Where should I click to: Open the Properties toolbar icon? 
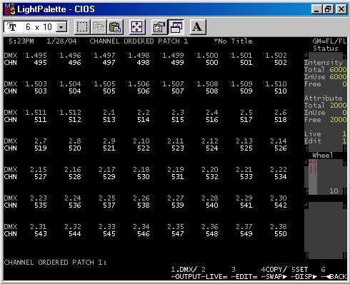pos(159,27)
